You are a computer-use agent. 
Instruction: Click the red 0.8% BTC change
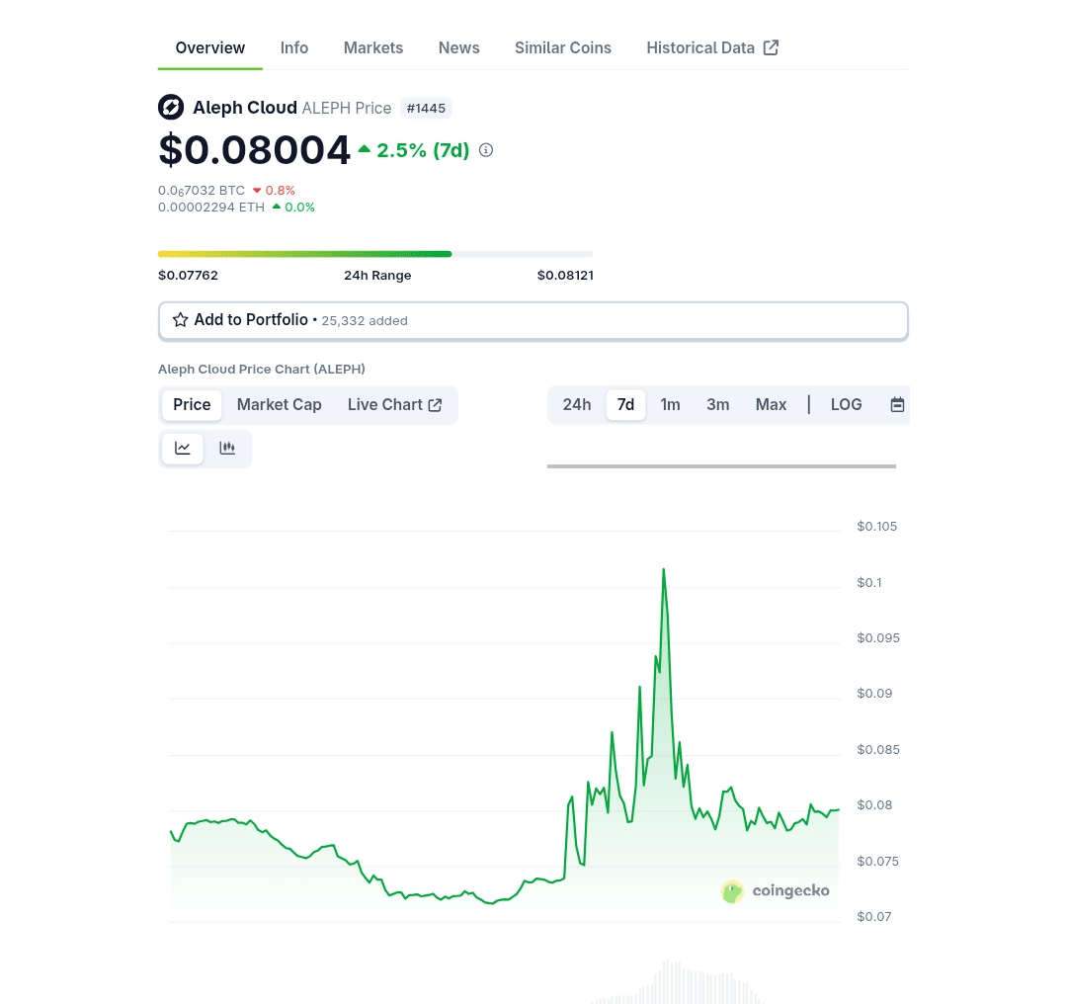(x=275, y=191)
